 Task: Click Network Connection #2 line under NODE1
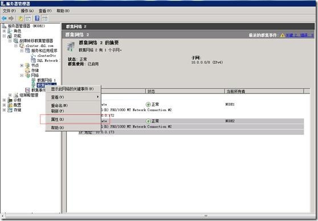136,110
